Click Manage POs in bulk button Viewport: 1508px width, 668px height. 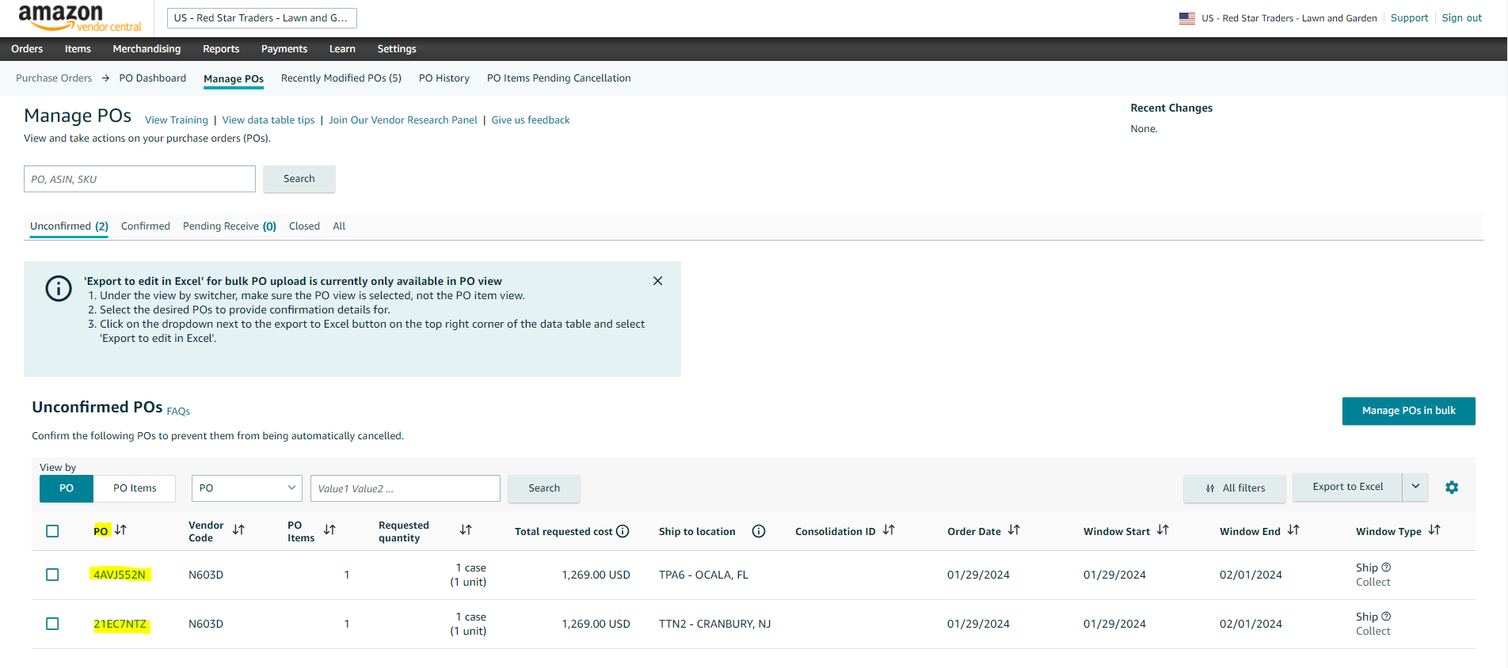tap(1408, 411)
